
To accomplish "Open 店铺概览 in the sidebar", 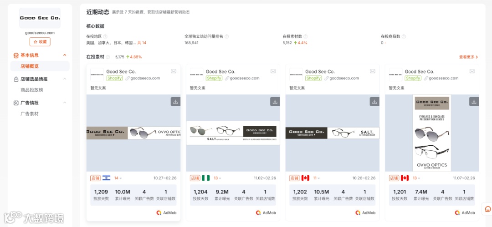I will 30,66.
